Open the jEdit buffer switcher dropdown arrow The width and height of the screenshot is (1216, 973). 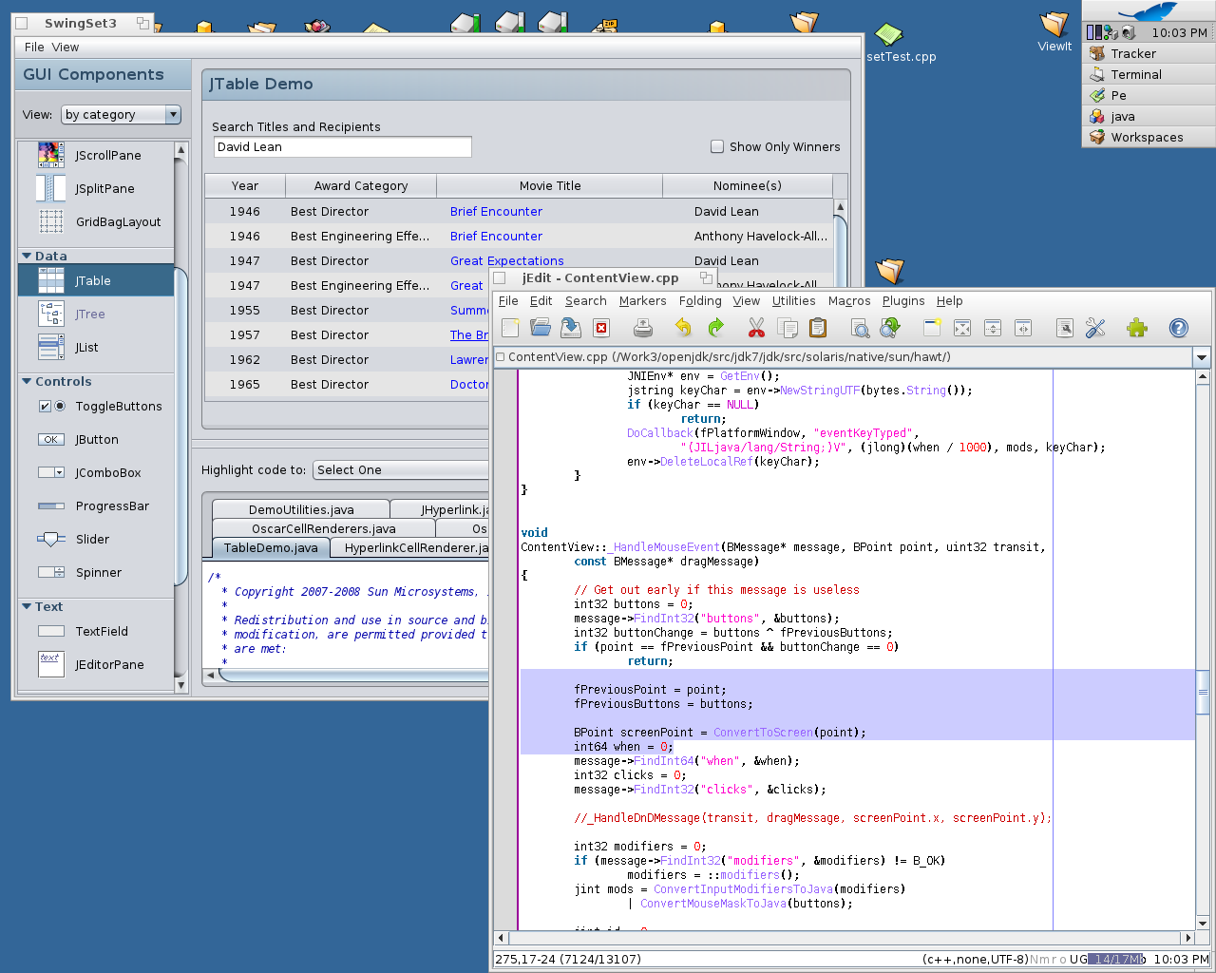1202,357
